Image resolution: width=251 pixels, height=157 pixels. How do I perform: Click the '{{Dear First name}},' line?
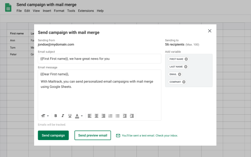click(55, 74)
